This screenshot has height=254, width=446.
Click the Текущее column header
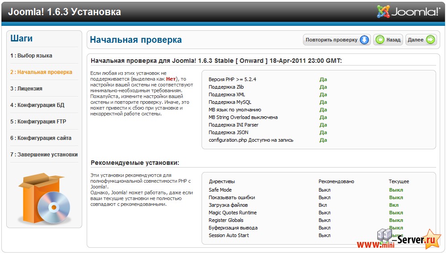pos(399,181)
